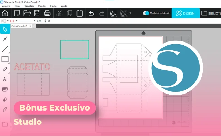Select the arrow Select tool

[5, 29]
